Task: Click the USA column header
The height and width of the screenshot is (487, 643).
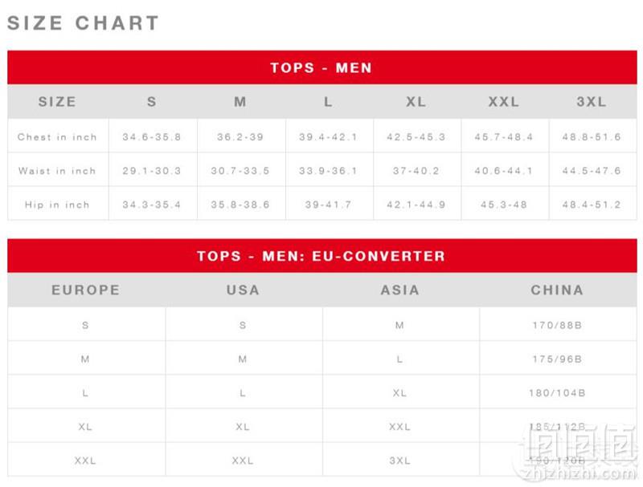Action: 243,290
